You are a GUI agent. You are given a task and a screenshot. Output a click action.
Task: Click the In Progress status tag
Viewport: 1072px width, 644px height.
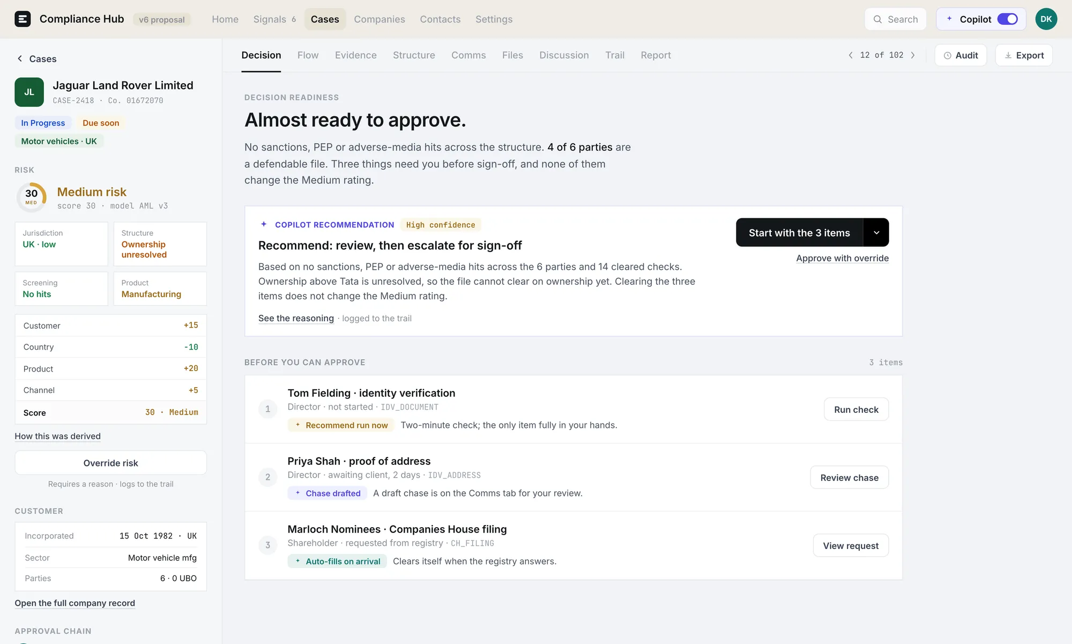[43, 123]
